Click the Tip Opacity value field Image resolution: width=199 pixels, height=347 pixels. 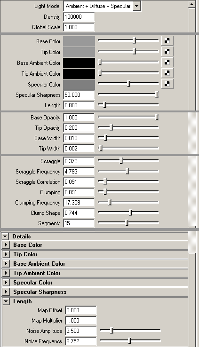pos(79,128)
